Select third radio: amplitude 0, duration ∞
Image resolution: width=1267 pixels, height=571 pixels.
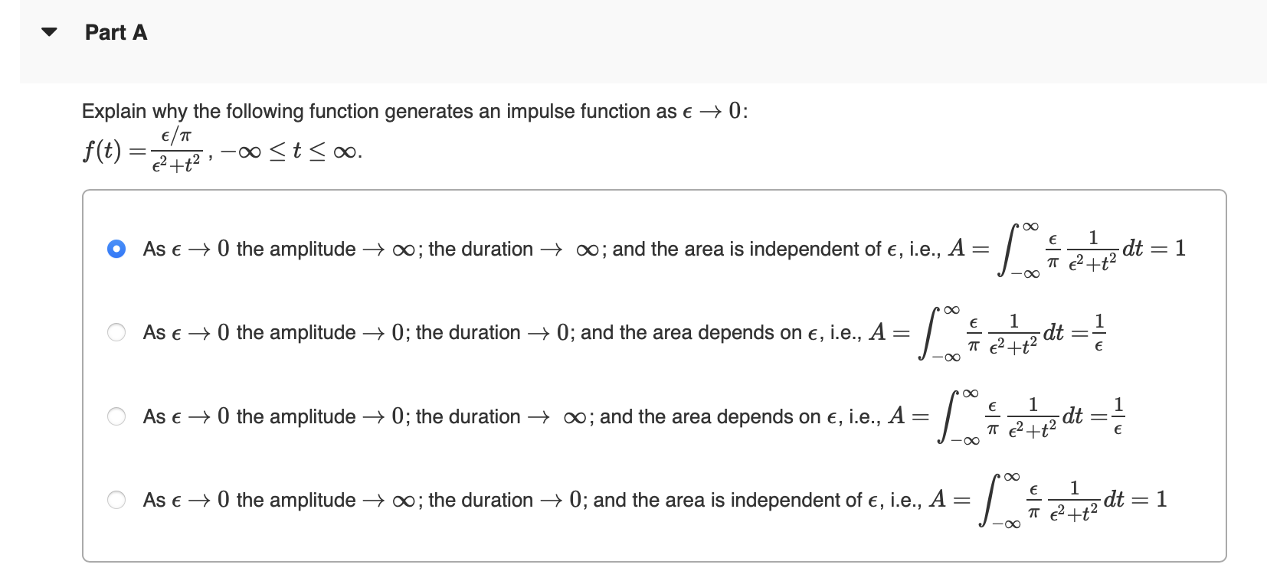[116, 416]
